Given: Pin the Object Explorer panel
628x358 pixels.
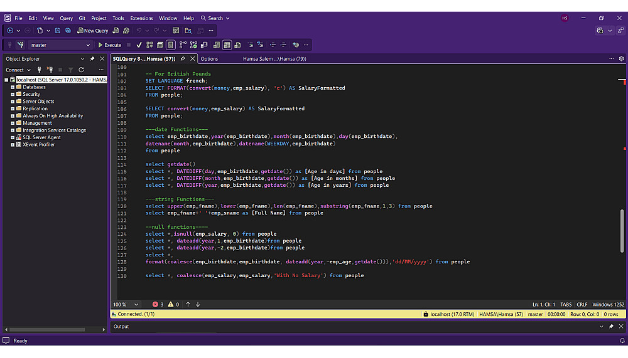Looking at the screenshot, I should tap(92, 59).
